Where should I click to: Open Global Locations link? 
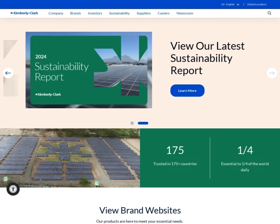click(257, 5)
